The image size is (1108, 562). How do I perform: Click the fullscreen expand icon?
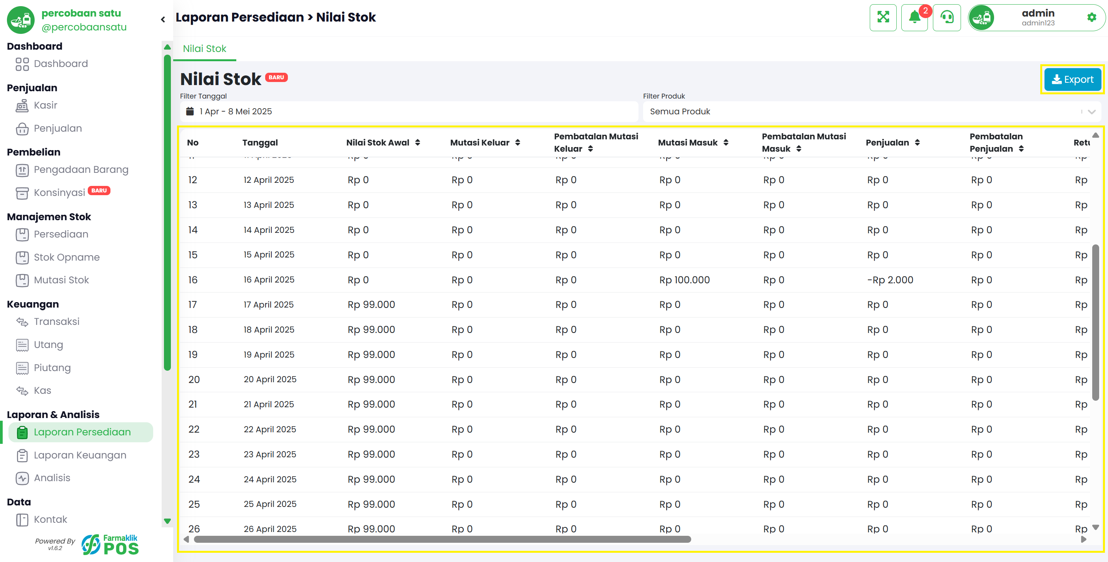[x=882, y=18]
